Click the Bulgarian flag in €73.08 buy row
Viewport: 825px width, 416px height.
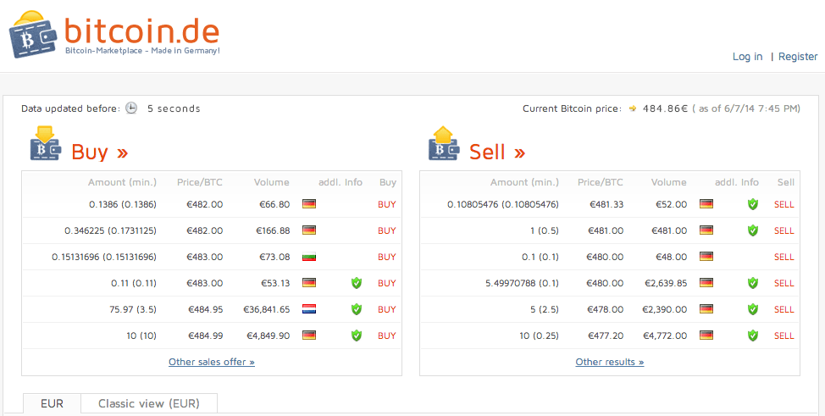[x=309, y=257]
